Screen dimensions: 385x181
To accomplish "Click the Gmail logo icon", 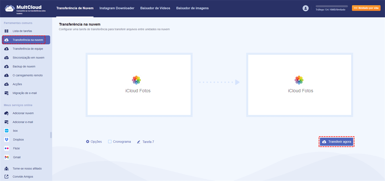I will click(6, 157).
